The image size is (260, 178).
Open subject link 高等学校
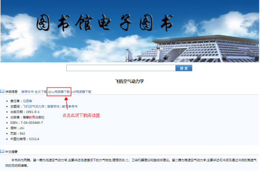pyautogui.click(x=53, y=106)
